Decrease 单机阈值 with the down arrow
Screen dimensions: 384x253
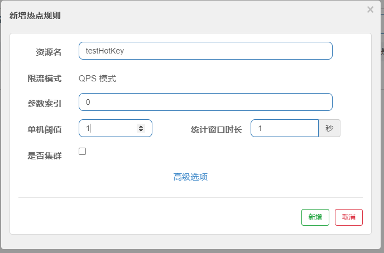[141, 130]
